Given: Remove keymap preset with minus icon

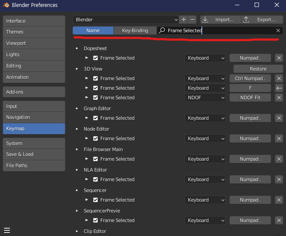Looking at the screenshot, I should [x=192, y=20].
